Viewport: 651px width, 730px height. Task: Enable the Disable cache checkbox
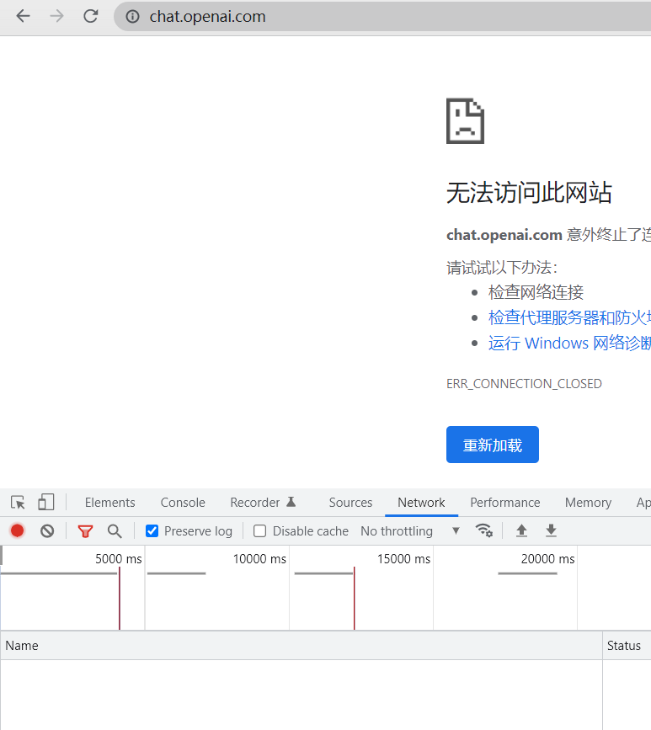coord(260,531)
